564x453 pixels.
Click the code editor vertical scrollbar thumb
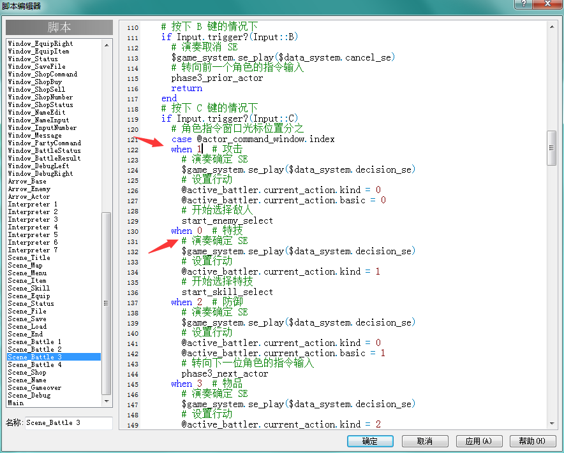coord(551,148)
